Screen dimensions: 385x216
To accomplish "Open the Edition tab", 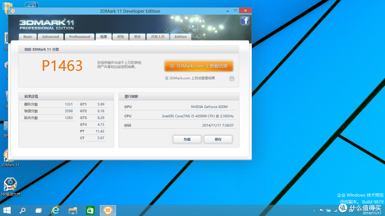I will tap(180, 37).
